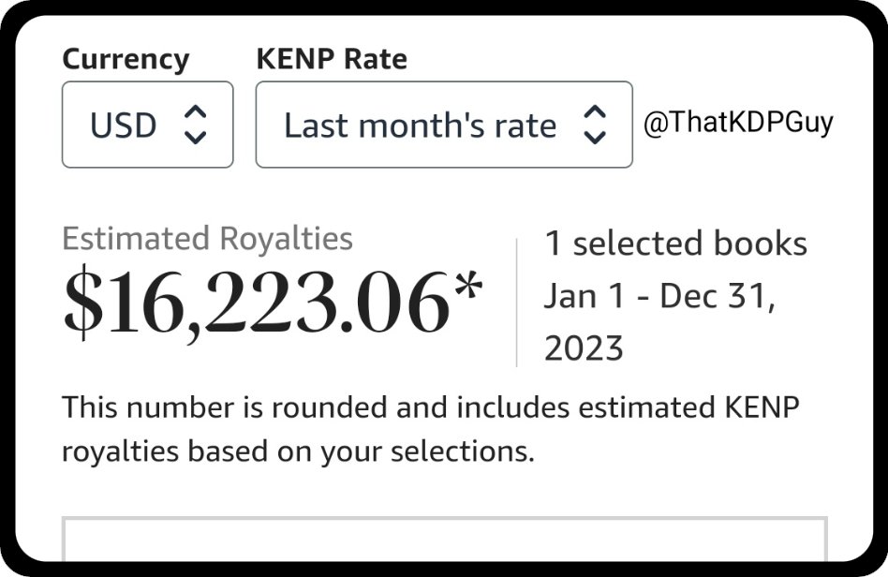Click the empty chart box below disclaimer

tap(445, 539)
